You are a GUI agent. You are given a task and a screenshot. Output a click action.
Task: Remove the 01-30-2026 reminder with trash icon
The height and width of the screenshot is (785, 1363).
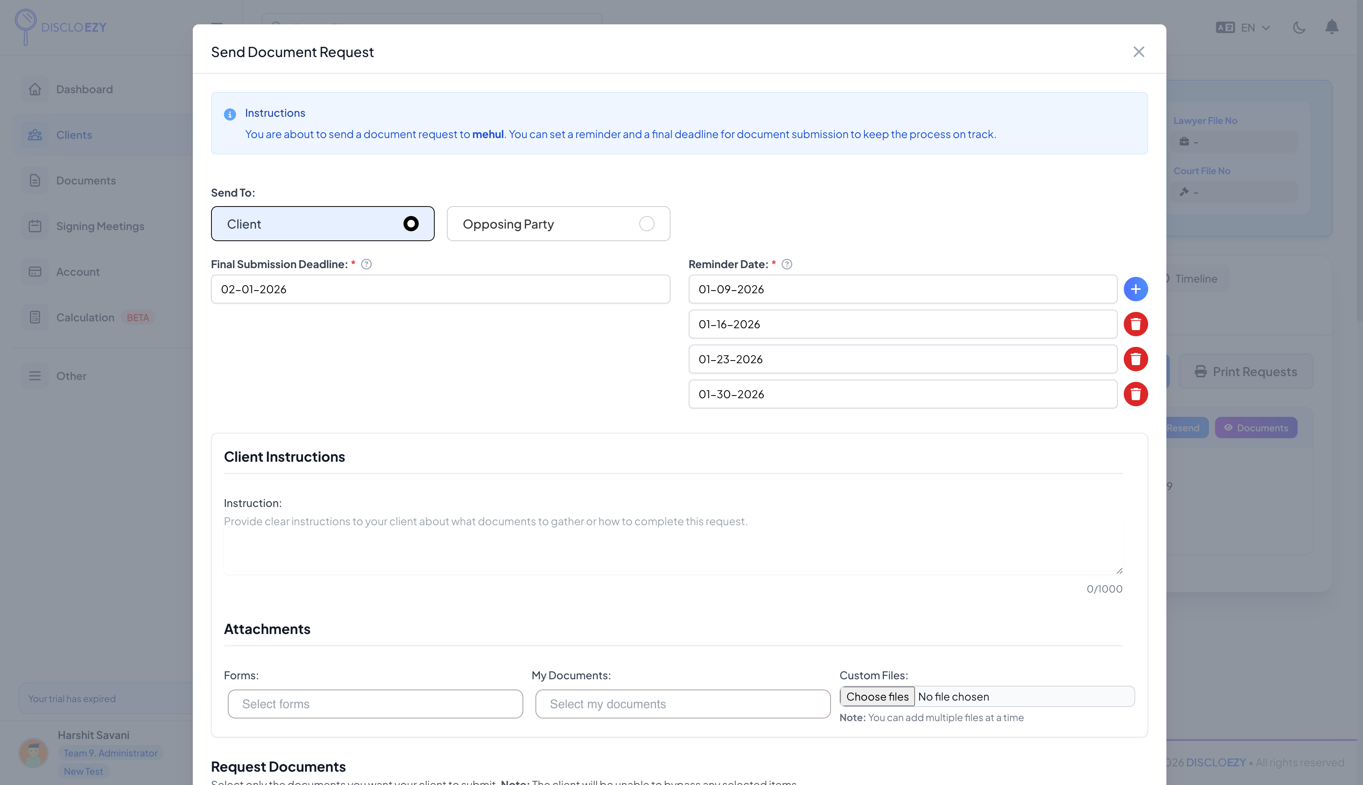[x=1135, y=394]
